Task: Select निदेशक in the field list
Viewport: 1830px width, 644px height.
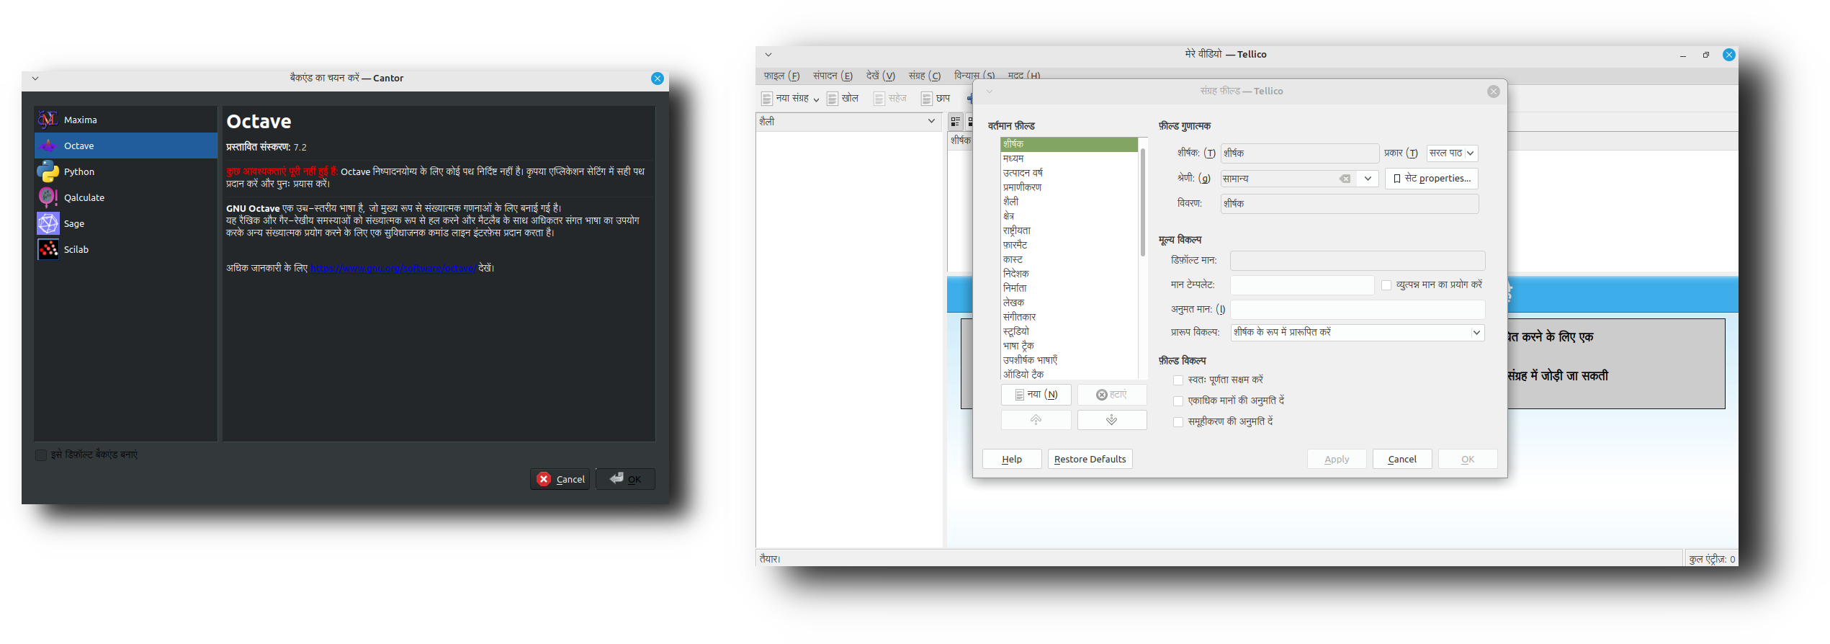Action: click(x=1069, y=274)
